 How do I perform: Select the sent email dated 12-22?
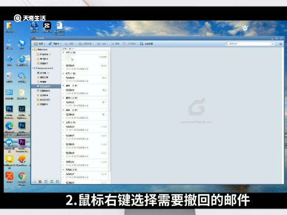(84, 146)
